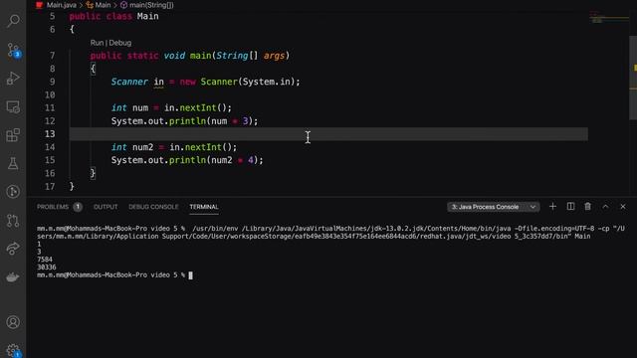Kill terminal with trash icon
Image resolution: width=637 pixels, height=358 pixels.
(x=588, y=207)
